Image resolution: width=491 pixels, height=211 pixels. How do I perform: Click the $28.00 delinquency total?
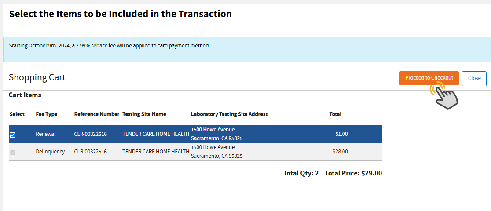[340, 152]
